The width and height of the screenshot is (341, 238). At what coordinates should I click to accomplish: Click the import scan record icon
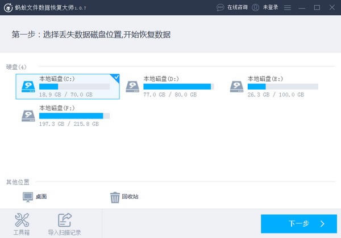65,220
